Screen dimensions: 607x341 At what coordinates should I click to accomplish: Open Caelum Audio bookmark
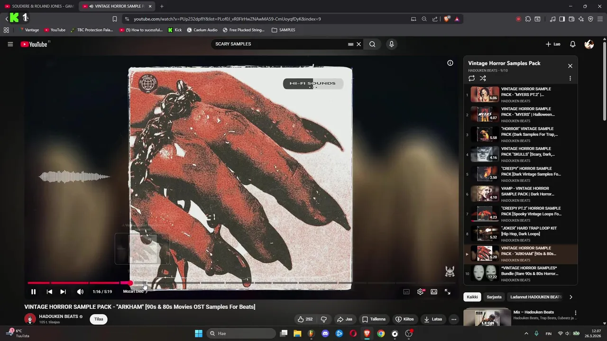(x=202, y=30)
